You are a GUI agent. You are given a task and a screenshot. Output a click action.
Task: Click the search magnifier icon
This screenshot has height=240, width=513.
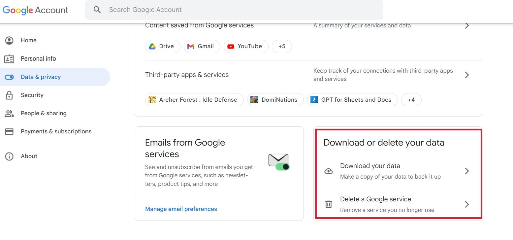(97, 10)
